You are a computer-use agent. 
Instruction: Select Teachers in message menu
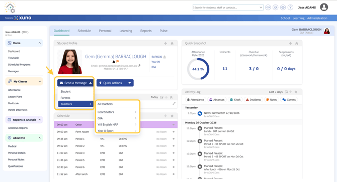75,104
